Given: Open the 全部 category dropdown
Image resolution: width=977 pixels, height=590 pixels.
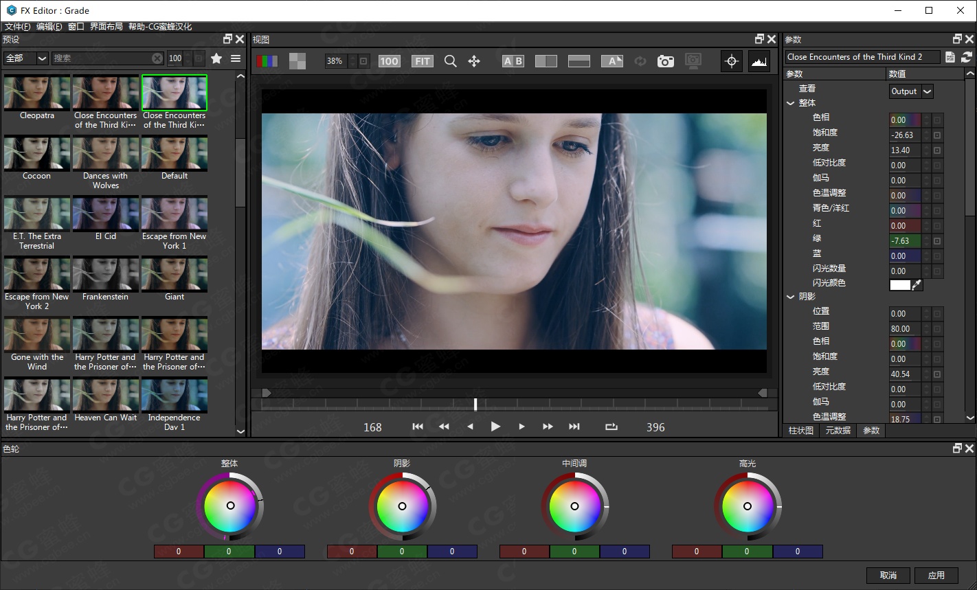Looking at the screenshot, I should point(25,58).
